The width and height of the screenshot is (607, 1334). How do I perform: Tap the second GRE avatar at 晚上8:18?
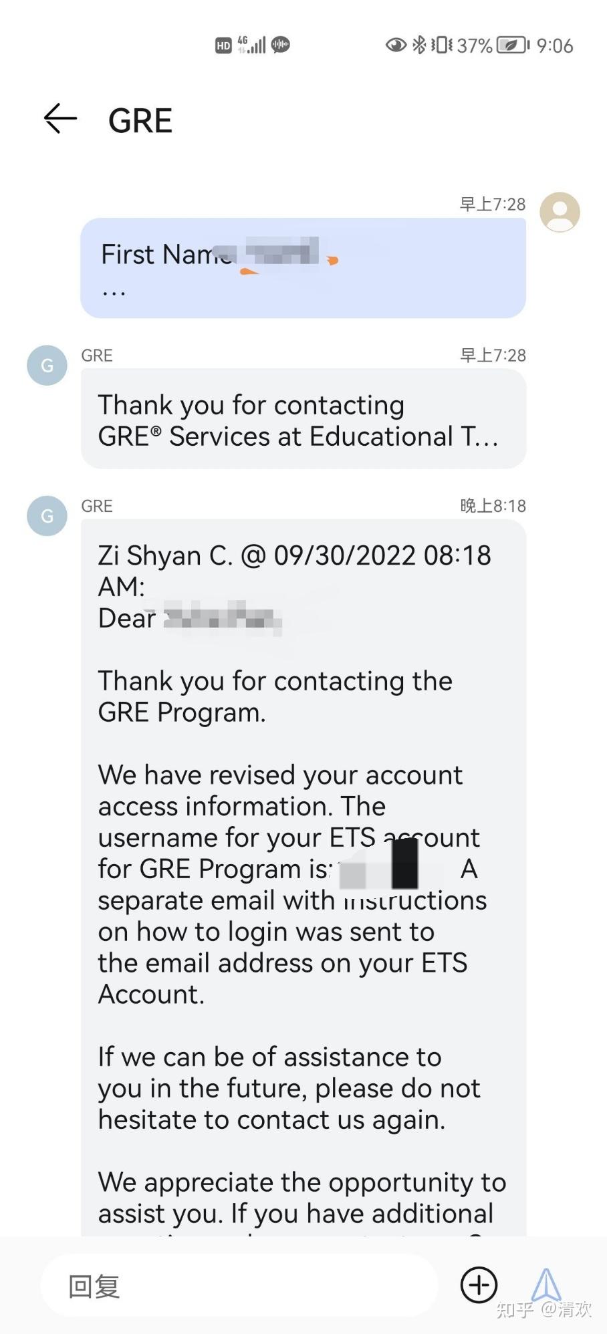point(46,516)
